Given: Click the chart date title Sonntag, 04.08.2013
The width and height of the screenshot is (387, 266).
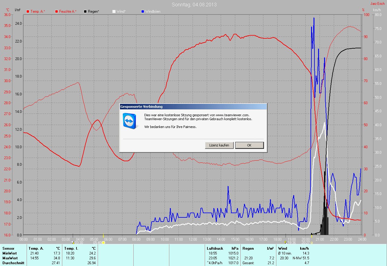Looking at the screenshot, I should pos(194,5).
